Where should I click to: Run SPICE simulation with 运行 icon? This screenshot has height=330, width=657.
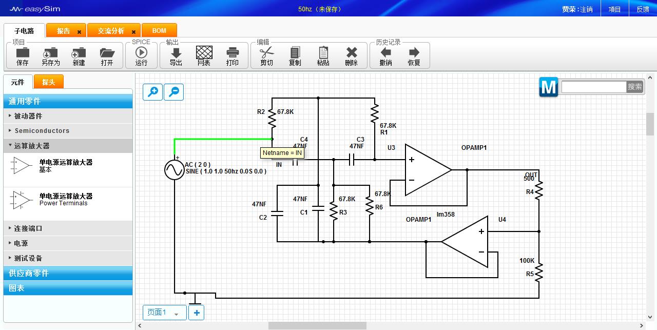(141, 52)
